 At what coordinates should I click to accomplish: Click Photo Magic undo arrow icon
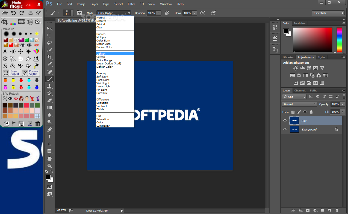point(13,13)
